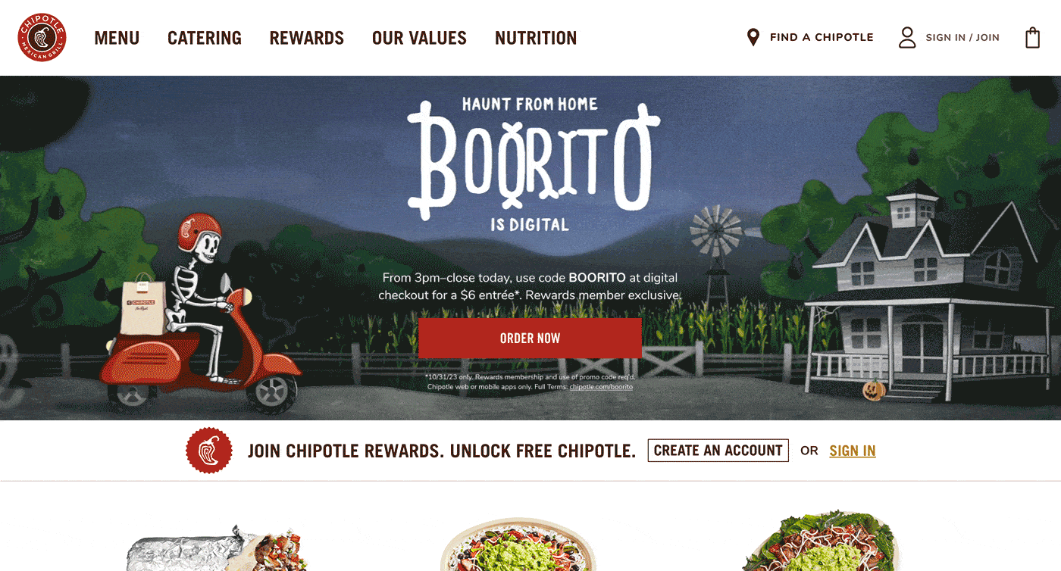Click FIND A CHIPOTLE text
Viewport: 1061px width, 571px height.
tap(822, 37)
